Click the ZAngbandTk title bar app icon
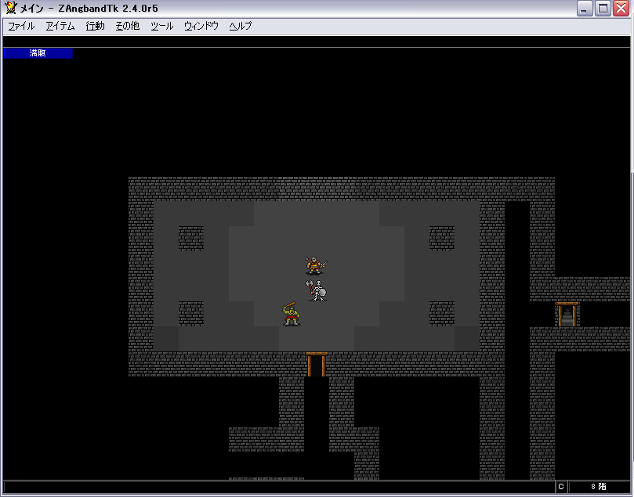 [11, 8]
